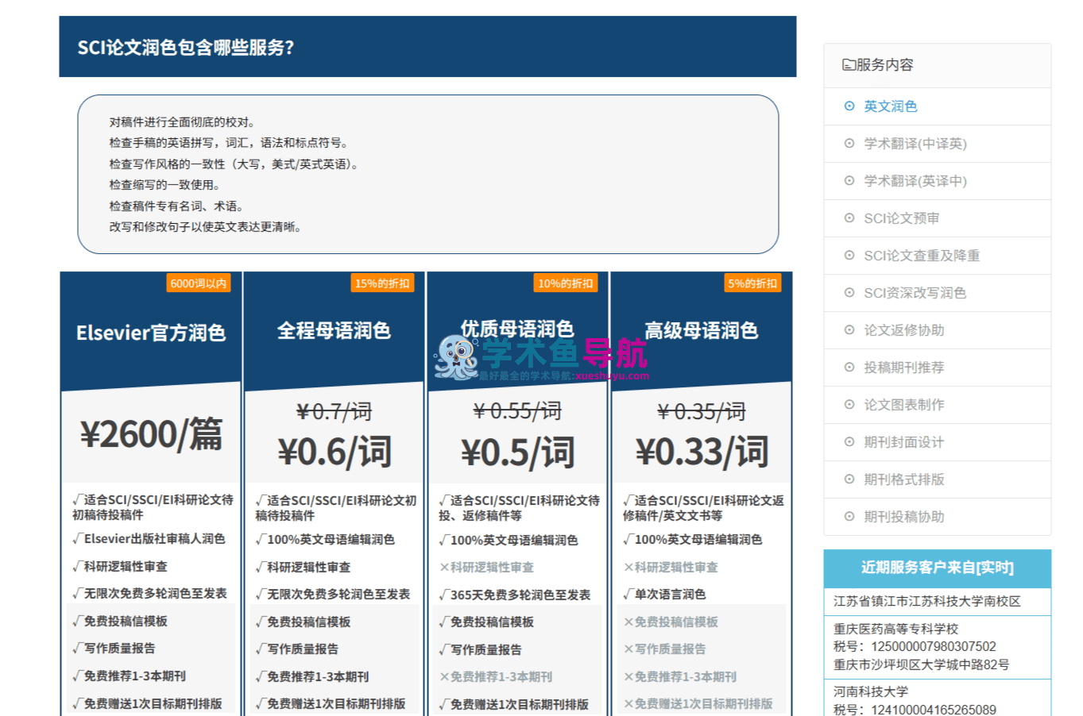The height and width of the screenshot is (716, 1083).
Task: Click 对稿件进行全面彻底的校对 line
Action: pyautogui.click(x=184, y=122)
